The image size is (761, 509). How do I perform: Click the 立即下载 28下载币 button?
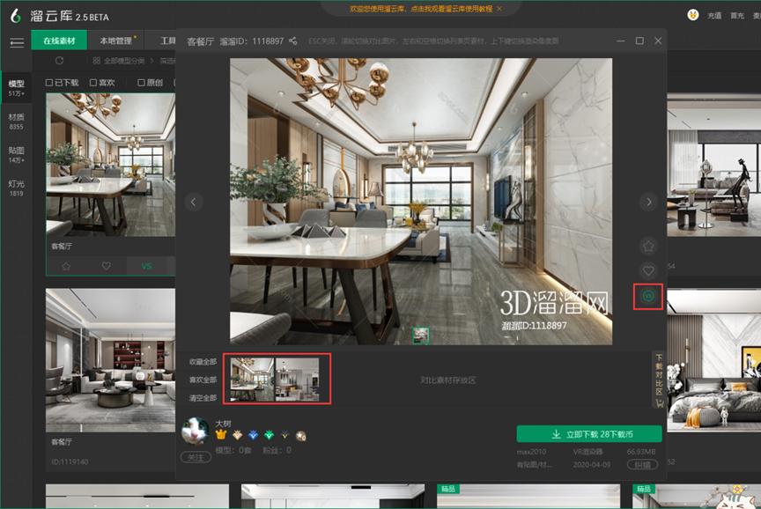tap(588, 434)
